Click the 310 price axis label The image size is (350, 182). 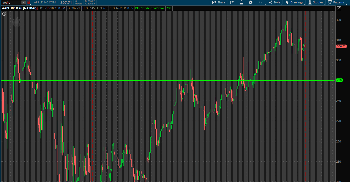pos(339,40)
